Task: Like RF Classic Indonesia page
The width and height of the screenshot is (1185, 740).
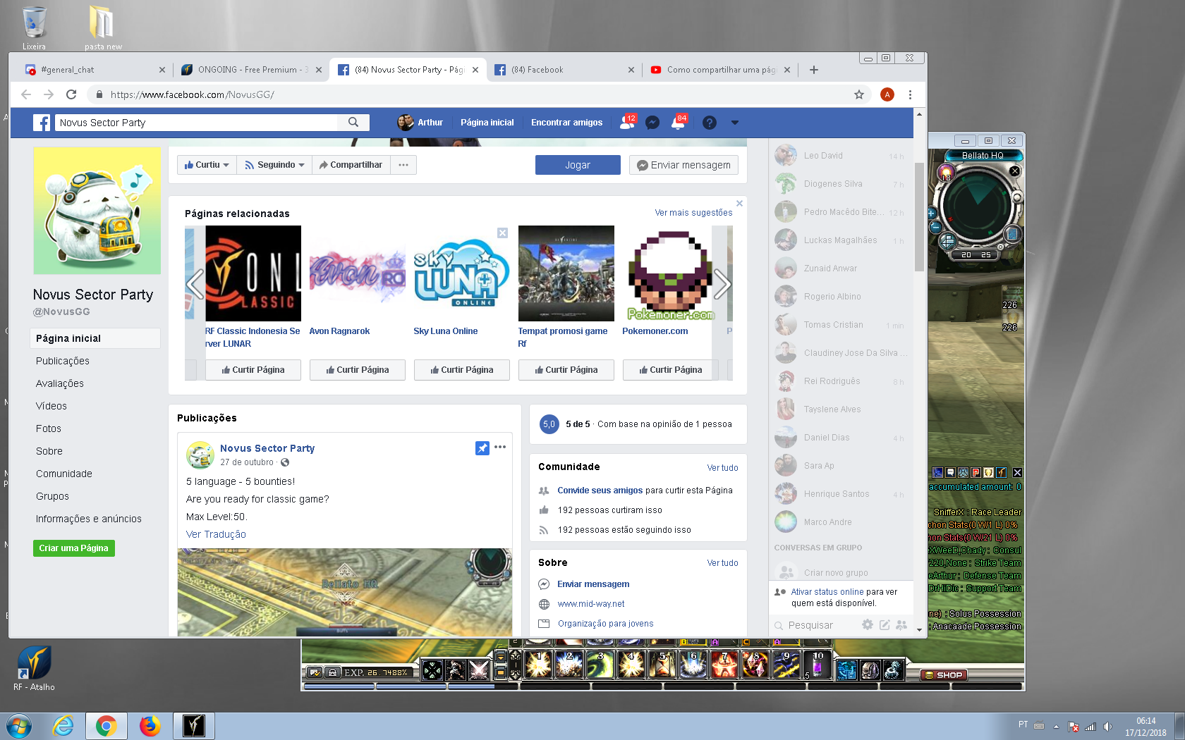Action: (x=253, y=370)
